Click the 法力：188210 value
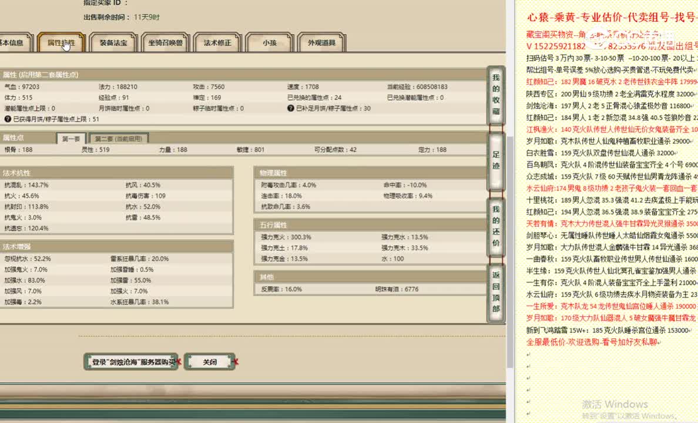Screen dimensions: 698x423 pyautogui.click(x=118, y=87)
